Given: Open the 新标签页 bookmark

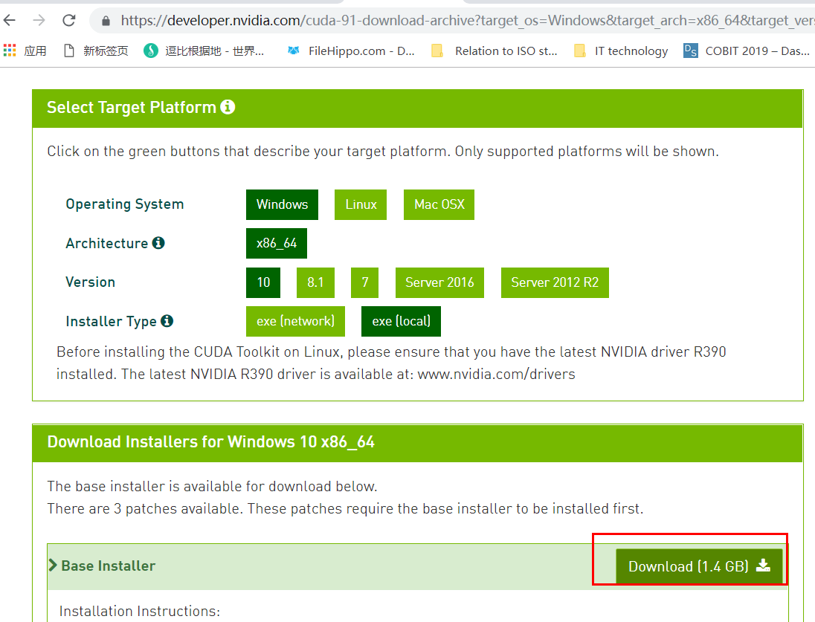Looking at the screenshot, I should pyautogui.click(x=96, y=51).
